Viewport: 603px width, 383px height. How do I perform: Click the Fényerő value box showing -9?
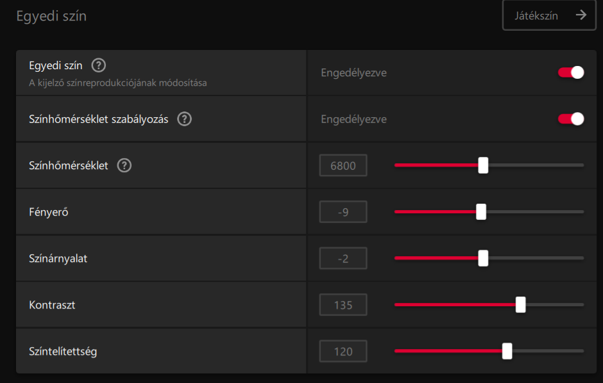pyautogui.click(x=343, y=212)
